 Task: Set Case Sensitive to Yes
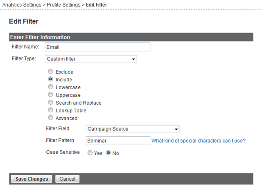(90, 152)
